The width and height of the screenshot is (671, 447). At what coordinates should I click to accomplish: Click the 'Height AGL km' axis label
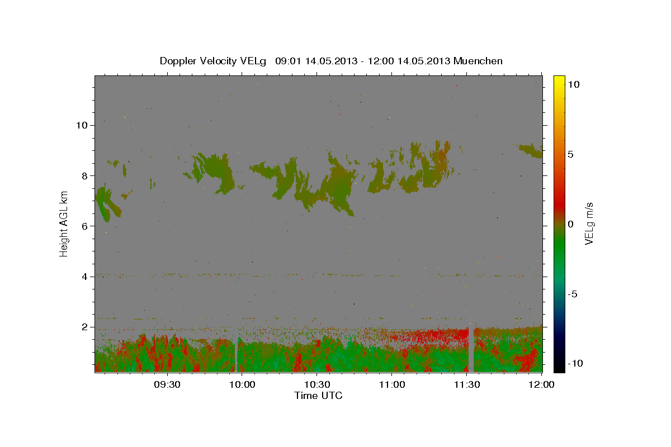(64, 223)
